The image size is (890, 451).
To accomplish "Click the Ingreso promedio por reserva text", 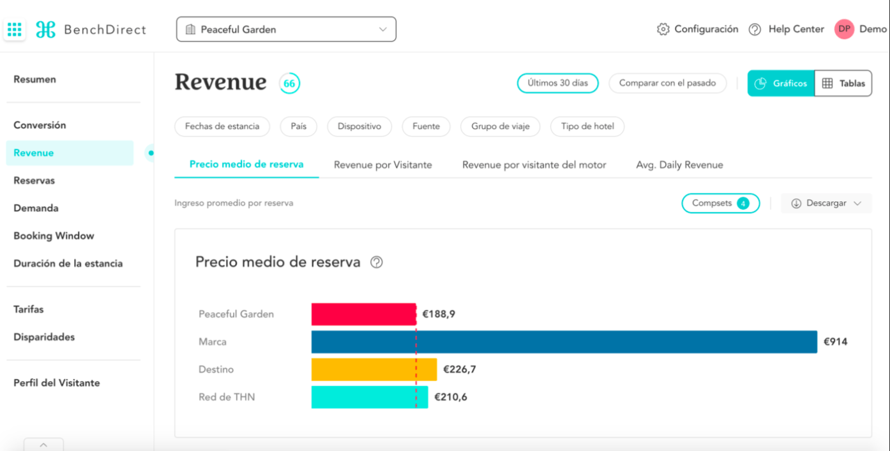I will [x=234, y=203].
